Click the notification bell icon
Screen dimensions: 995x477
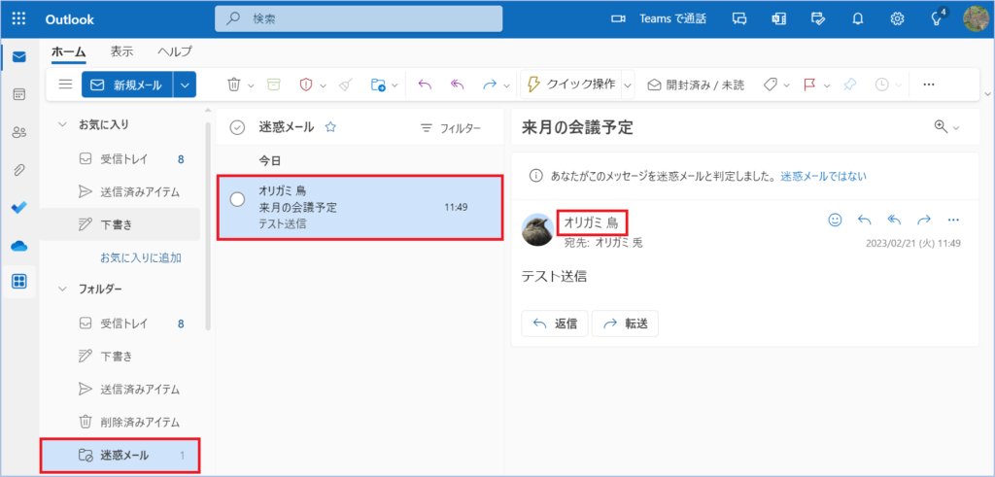point(858,18)
